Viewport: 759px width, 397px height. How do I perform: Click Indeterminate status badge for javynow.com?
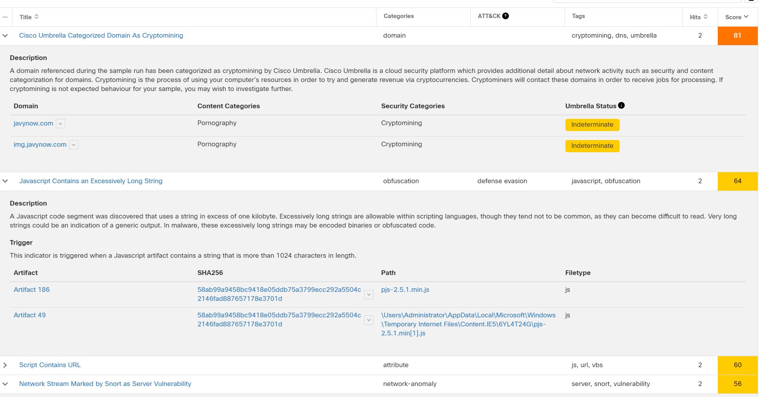coord(592,125)
